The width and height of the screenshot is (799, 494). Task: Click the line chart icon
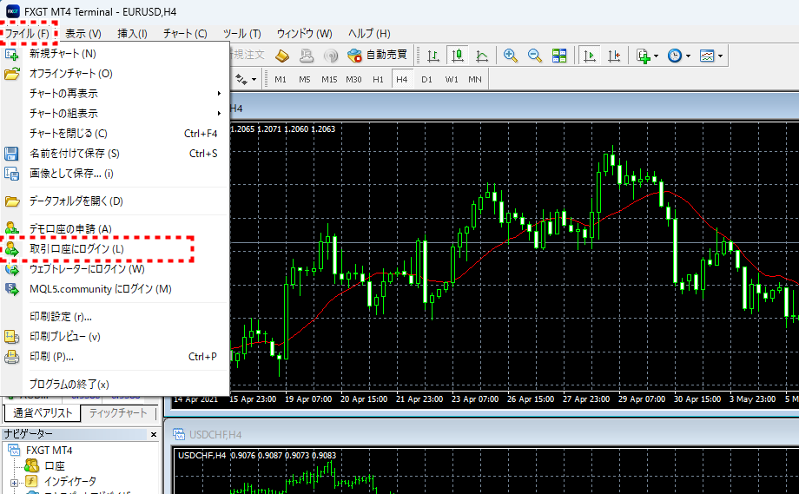[482, 56]
